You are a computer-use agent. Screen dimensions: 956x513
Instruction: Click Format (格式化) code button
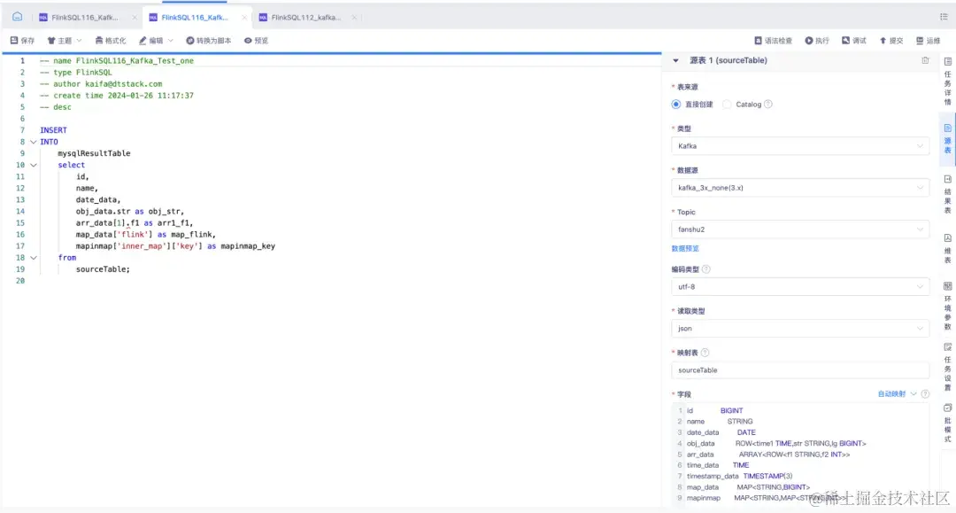[x=111, y=41]
